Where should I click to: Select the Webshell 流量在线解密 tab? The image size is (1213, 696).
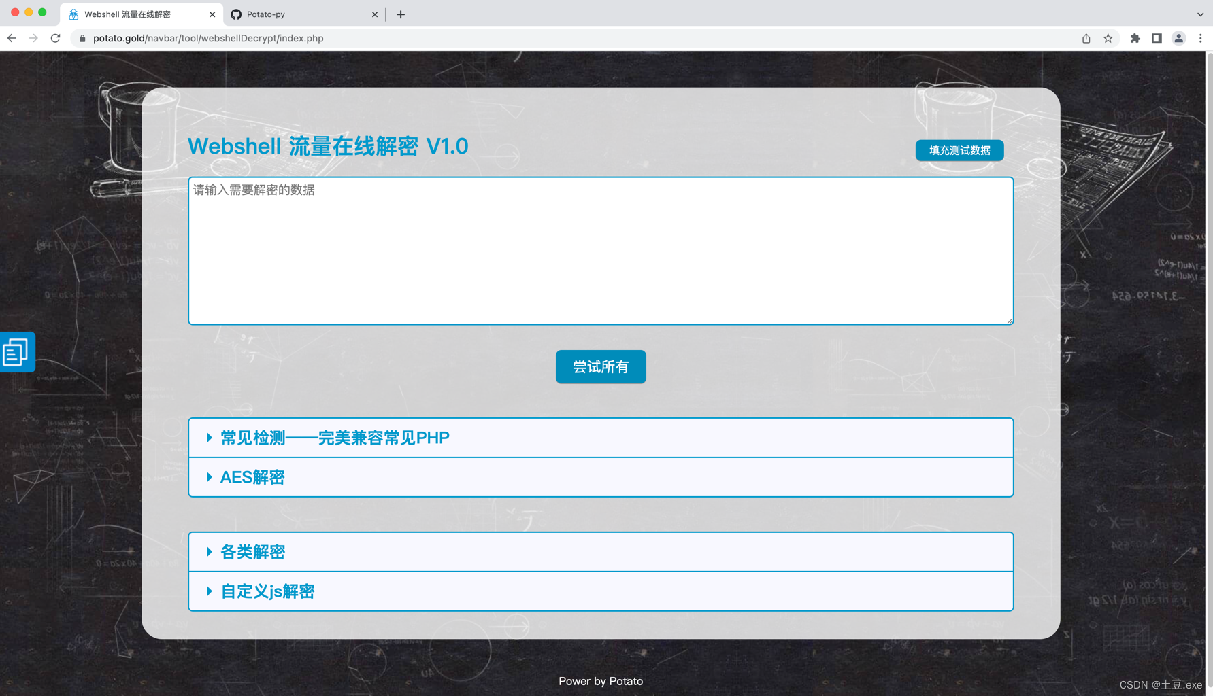coord(142,14)
